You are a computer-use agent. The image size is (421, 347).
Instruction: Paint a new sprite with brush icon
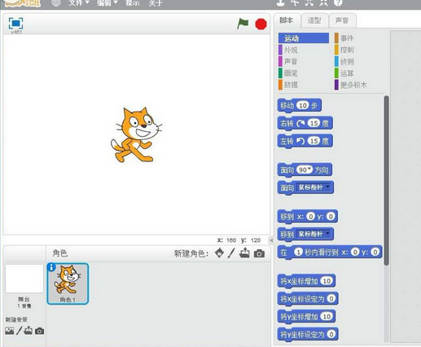[231, 253]
